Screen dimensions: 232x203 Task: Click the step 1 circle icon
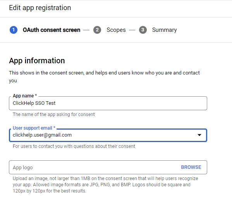[x=14, y=30]
